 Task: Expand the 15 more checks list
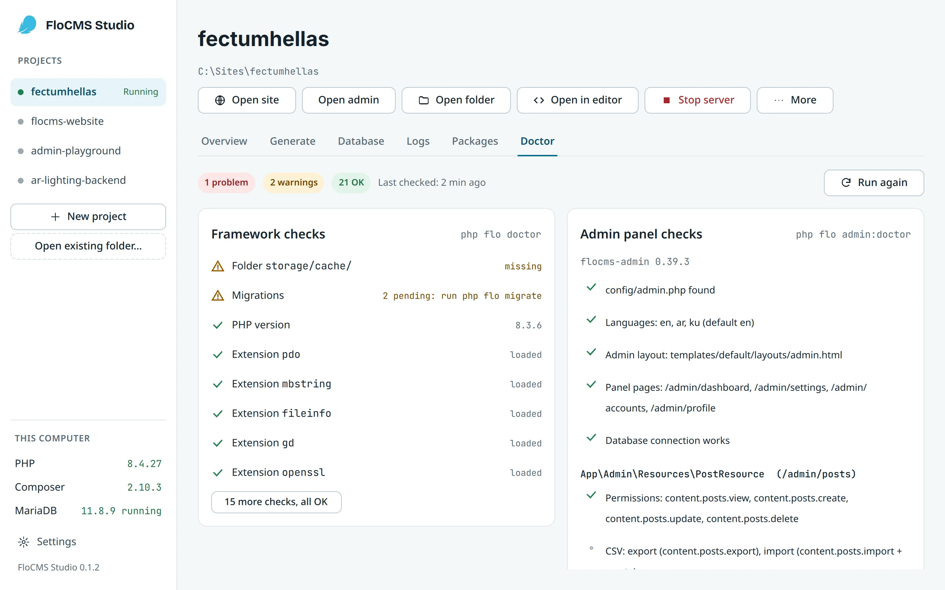tap(276, 502)
